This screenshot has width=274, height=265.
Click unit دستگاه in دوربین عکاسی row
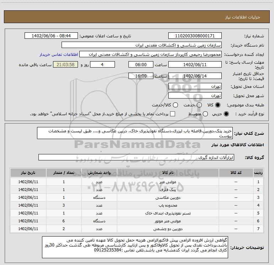pos(99,197)
